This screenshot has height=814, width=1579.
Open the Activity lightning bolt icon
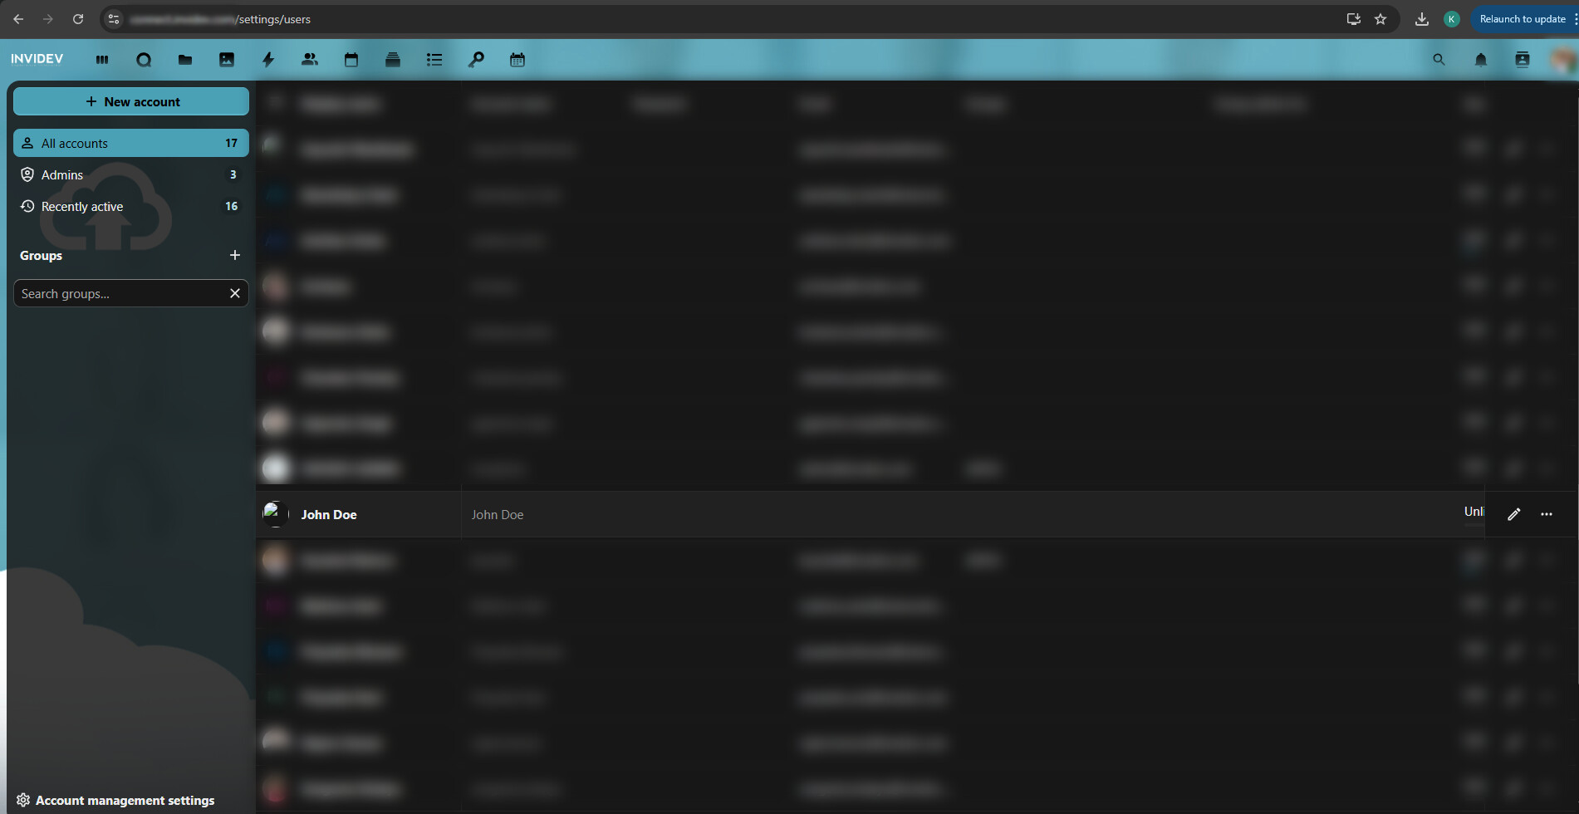pos(268,60)
